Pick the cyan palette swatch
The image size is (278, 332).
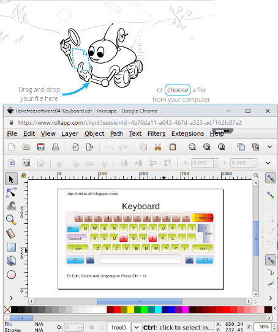pyautogui.click(x=158, y=309)
